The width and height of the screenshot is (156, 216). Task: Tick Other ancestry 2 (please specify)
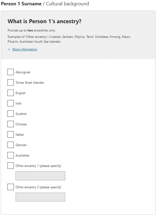10,187
